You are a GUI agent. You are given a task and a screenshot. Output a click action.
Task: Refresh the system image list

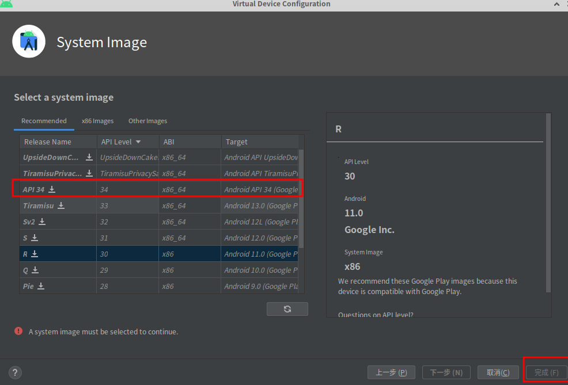pyautogui.click(x=287, y=309)
